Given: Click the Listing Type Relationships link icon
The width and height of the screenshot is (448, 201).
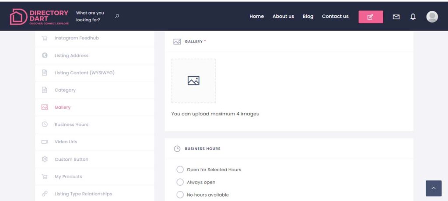Looking at the screenshot, I should coord(45,194).
